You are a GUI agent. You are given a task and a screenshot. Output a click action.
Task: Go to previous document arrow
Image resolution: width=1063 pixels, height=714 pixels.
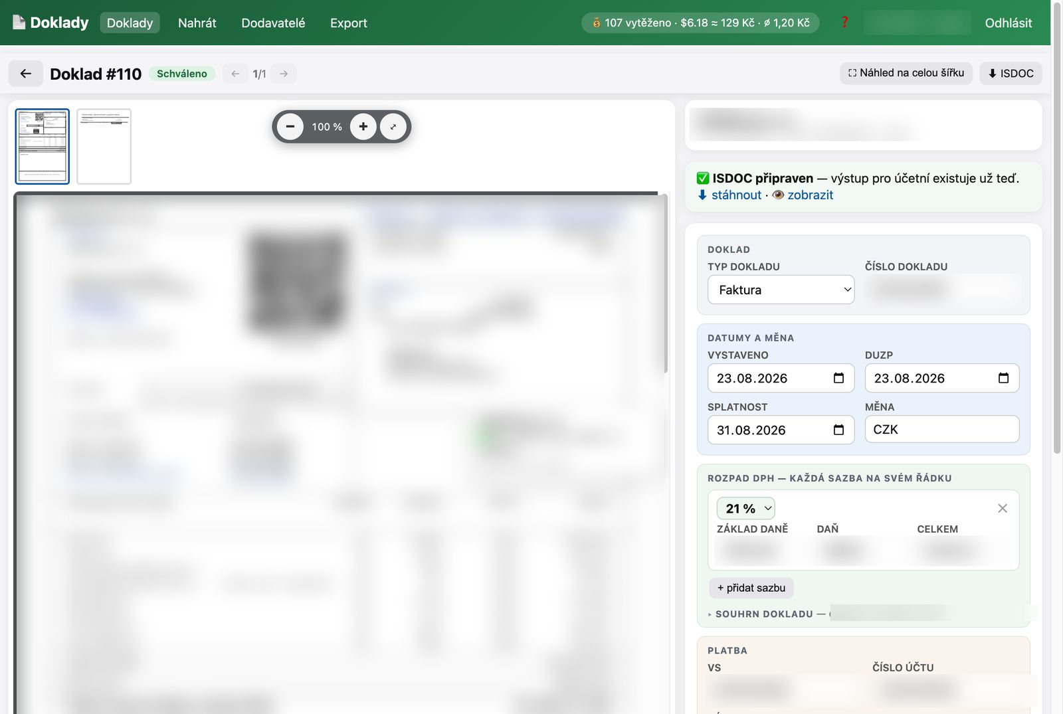point(235,74)
